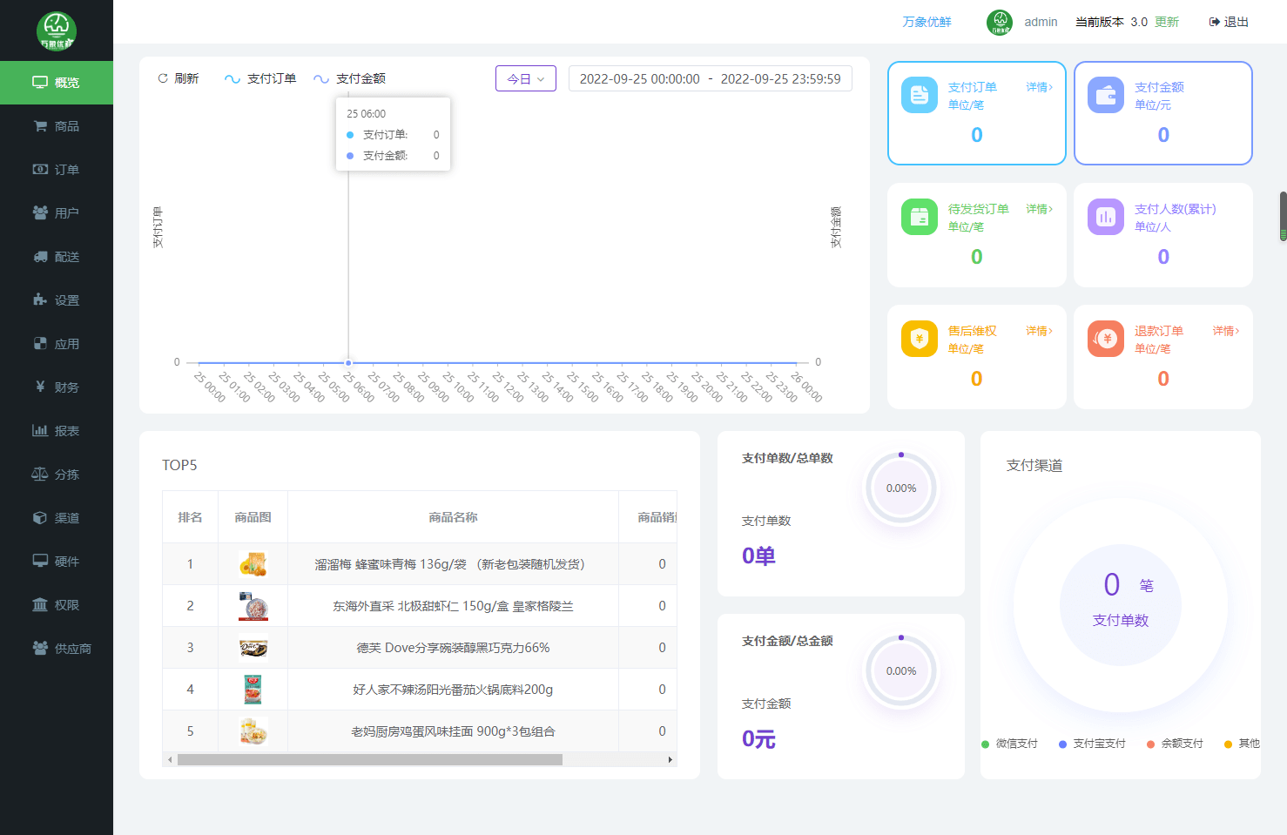Click the orange refund icon for 退款订单

[x=1105, y=340]
